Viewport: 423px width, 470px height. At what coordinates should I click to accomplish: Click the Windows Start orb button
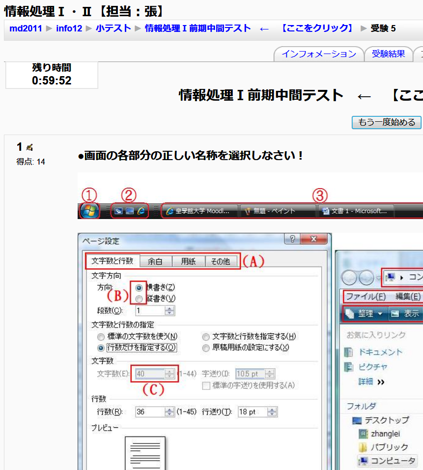point(90,211)
